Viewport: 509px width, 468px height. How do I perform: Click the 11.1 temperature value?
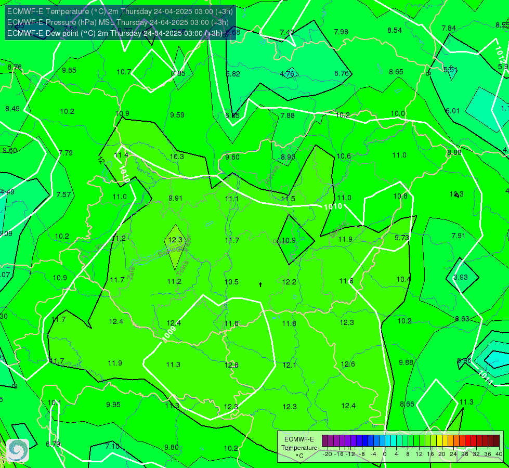click(x=232, y=199)
